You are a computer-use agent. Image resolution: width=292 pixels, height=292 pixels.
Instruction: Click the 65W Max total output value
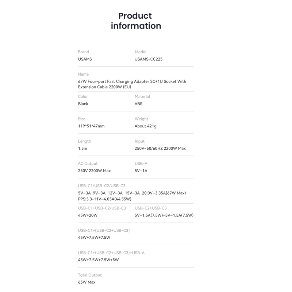87,282
